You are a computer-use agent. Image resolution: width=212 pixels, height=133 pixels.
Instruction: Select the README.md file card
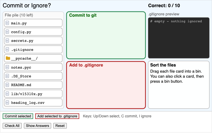33,85
